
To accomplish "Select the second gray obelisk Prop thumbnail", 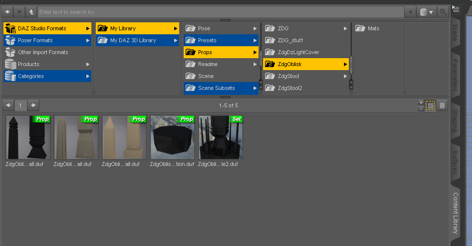I will (x=76, y=138).
